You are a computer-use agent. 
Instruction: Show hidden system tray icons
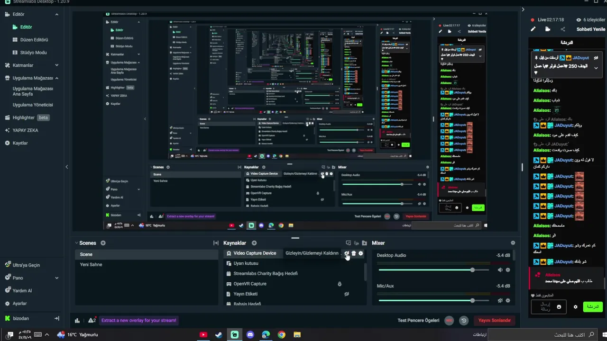[x=47, y=335]
